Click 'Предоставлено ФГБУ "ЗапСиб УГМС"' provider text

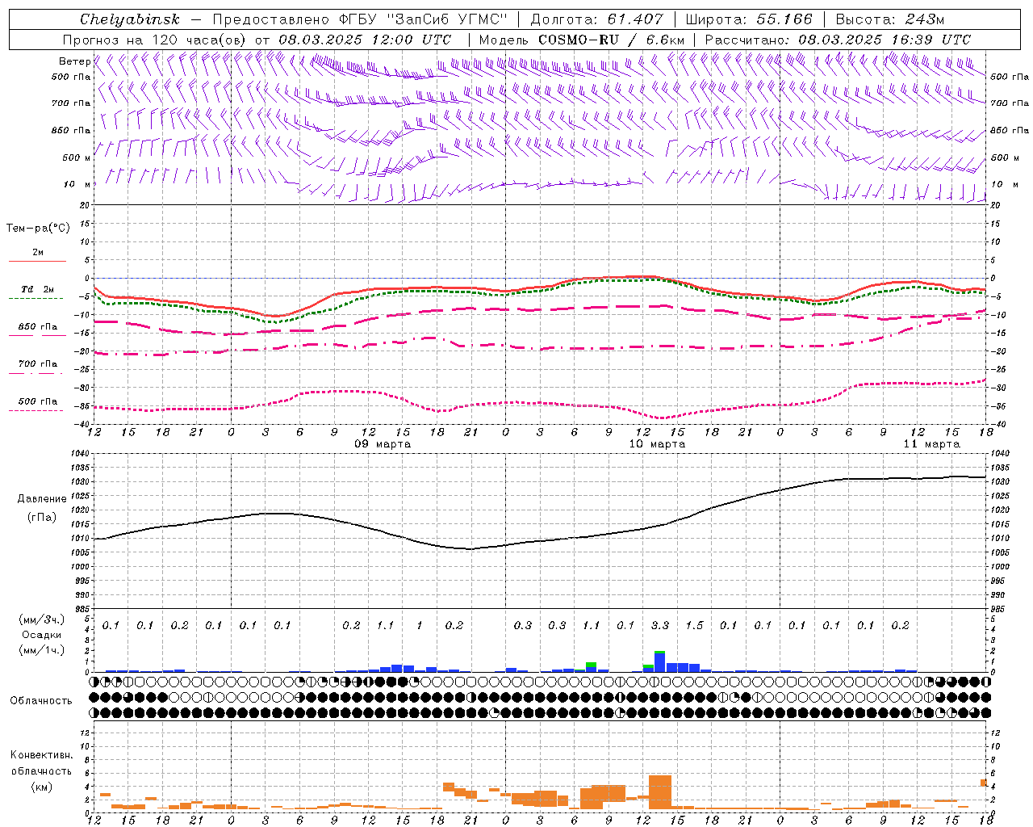359,19
